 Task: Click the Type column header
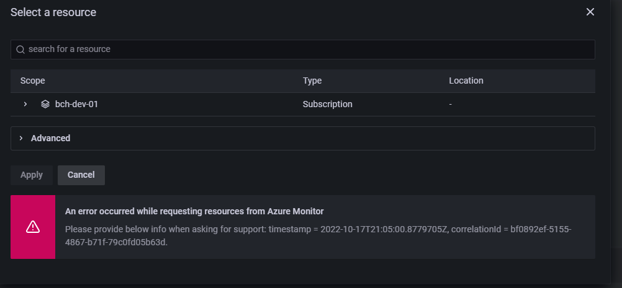coord(312,81)
